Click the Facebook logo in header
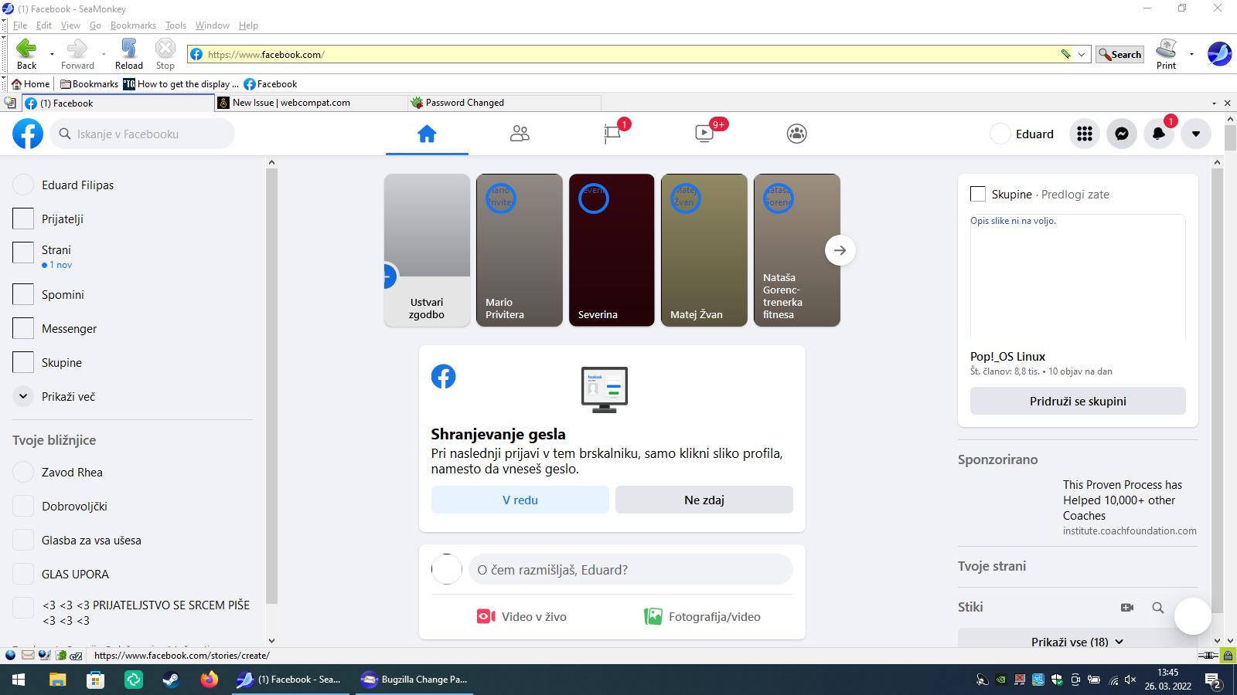1237x695 pixels. 28,134
